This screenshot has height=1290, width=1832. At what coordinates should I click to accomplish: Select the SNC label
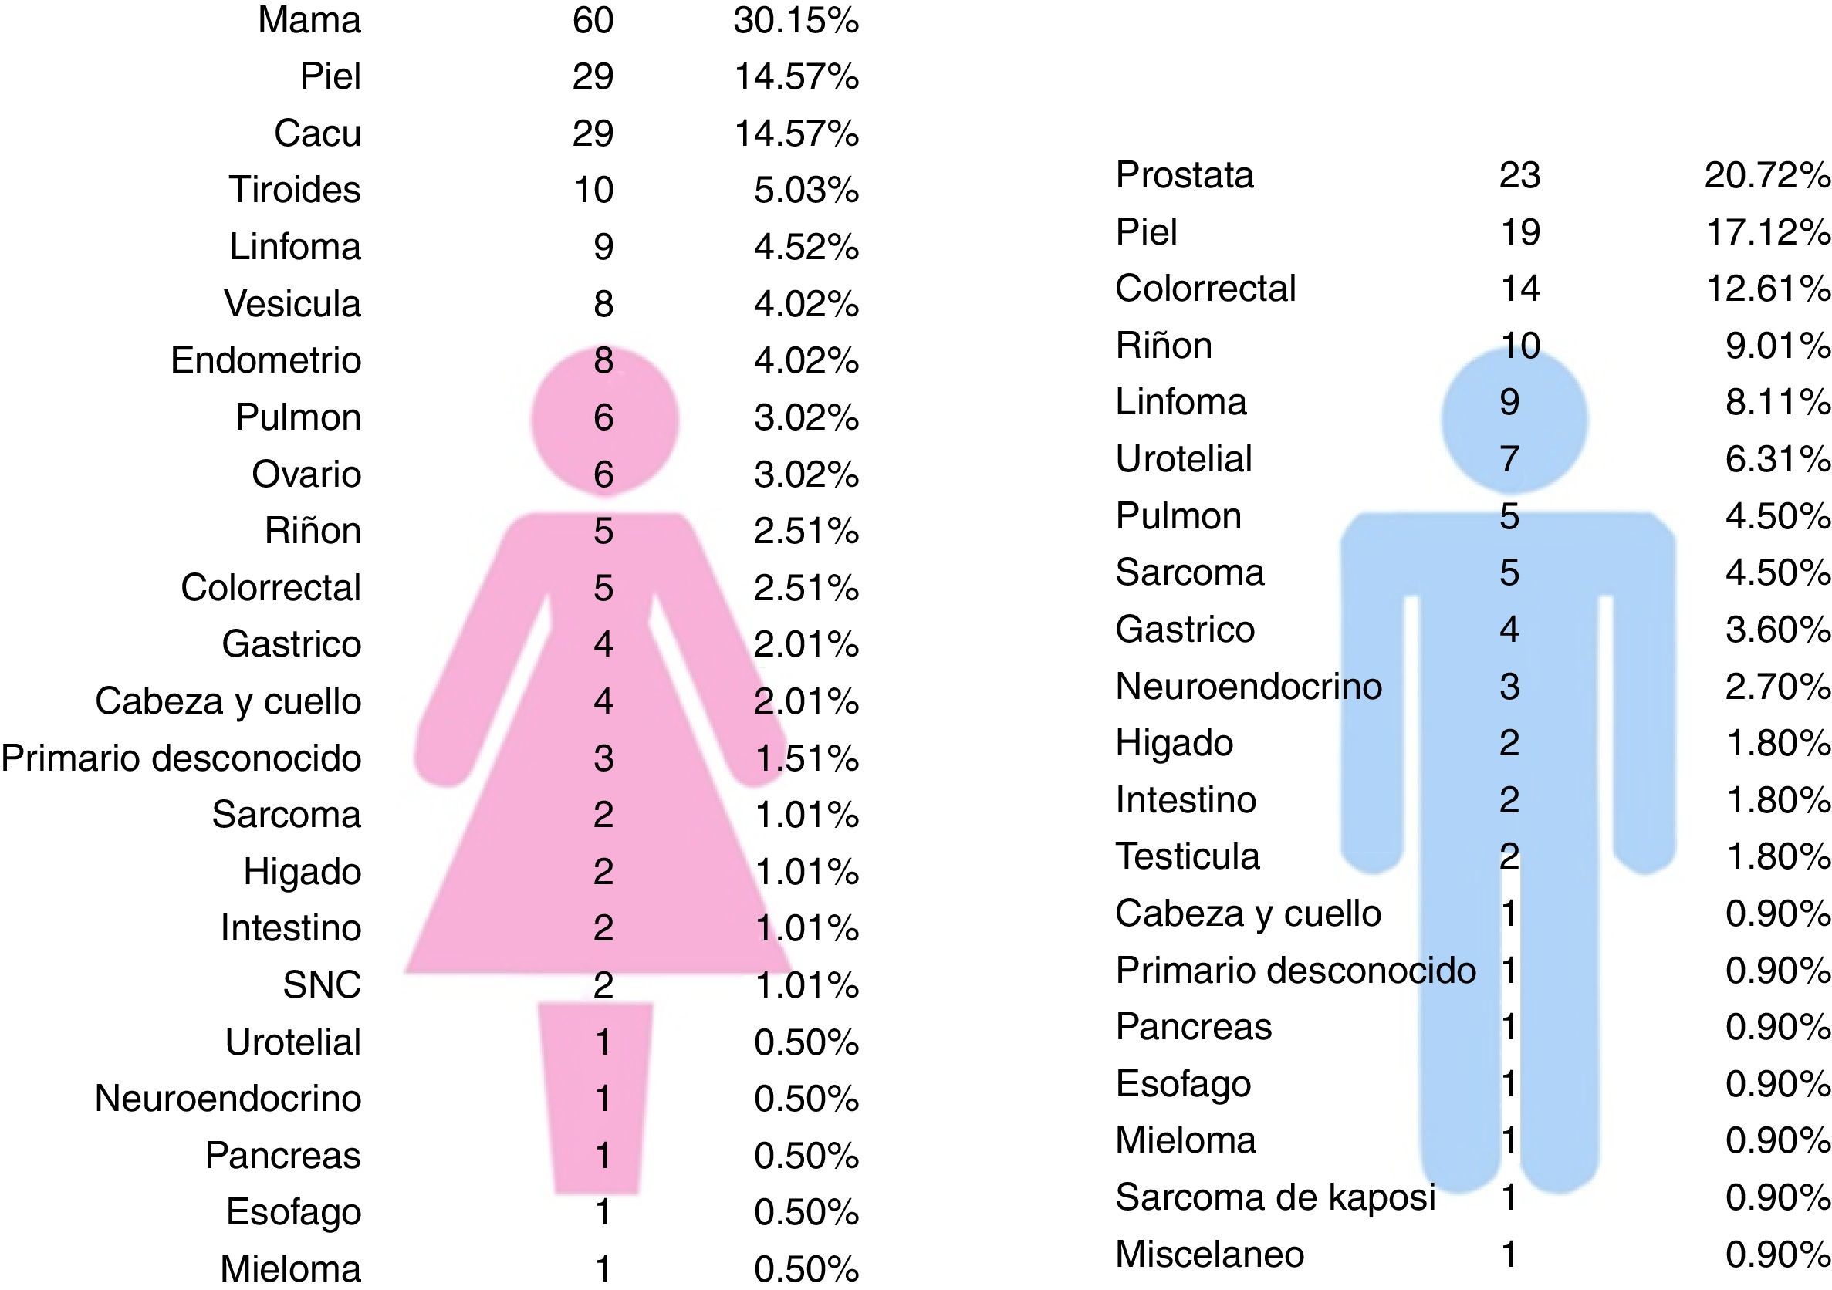pos(323,984)
